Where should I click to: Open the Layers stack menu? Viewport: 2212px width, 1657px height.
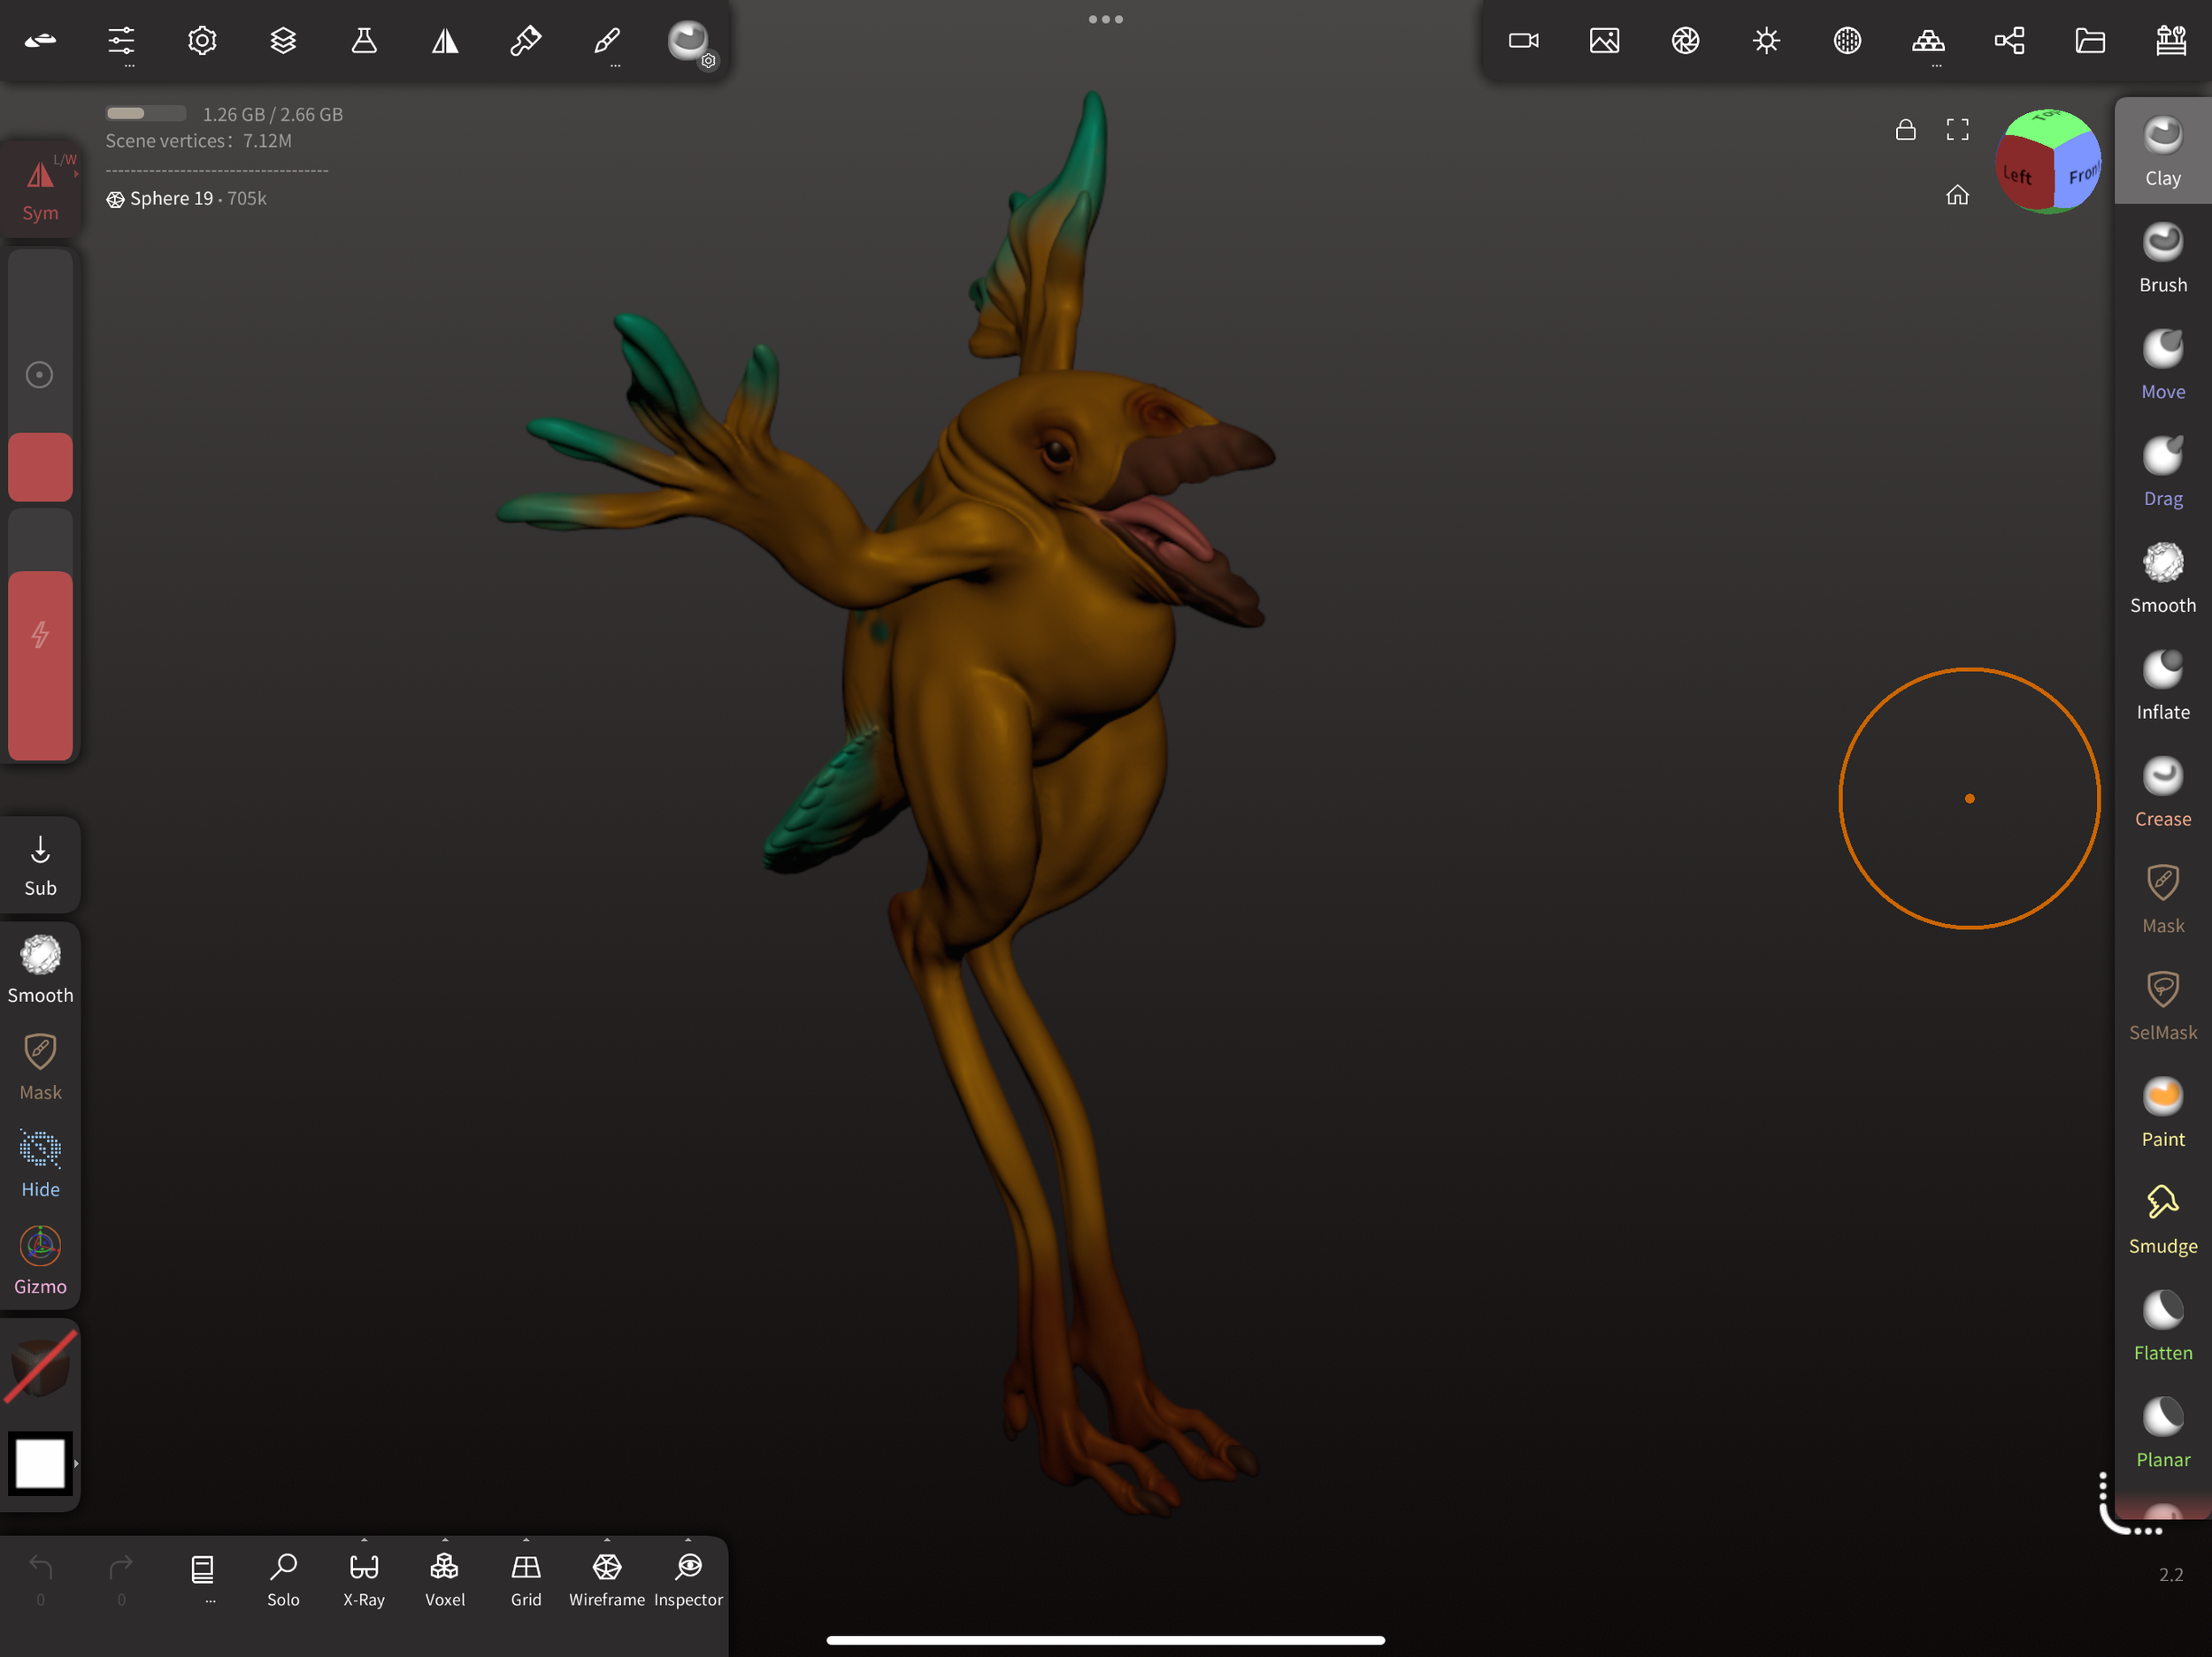(283, 40)
